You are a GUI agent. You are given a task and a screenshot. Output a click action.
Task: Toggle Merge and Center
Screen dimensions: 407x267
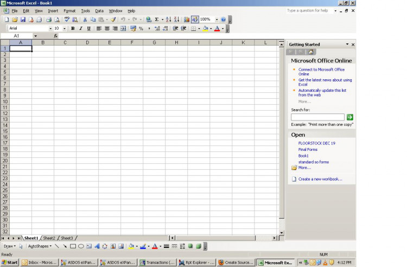coord(123,28)
